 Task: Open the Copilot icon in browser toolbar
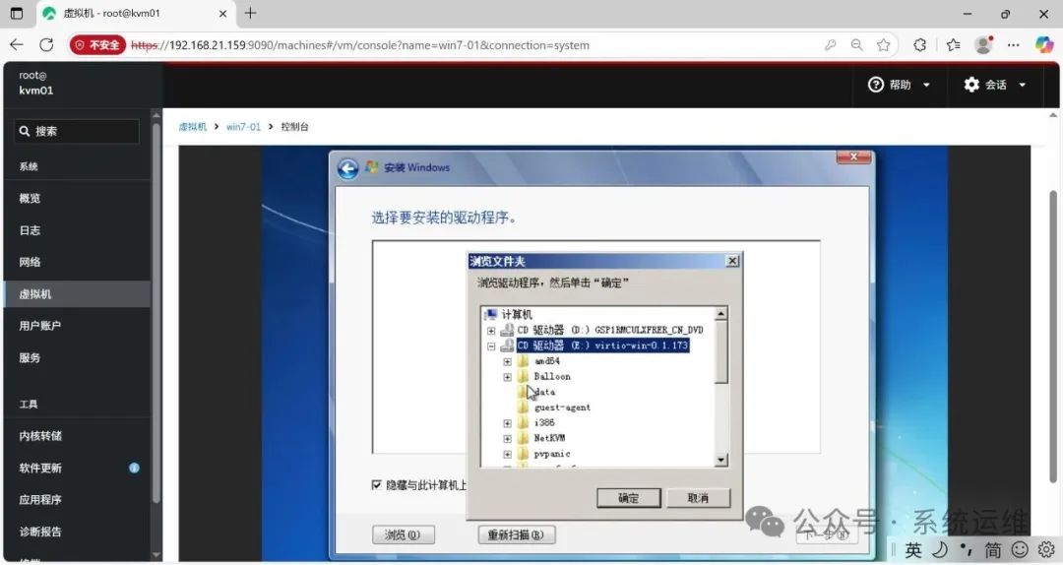pyautogui.click(x=1044, y=44)
